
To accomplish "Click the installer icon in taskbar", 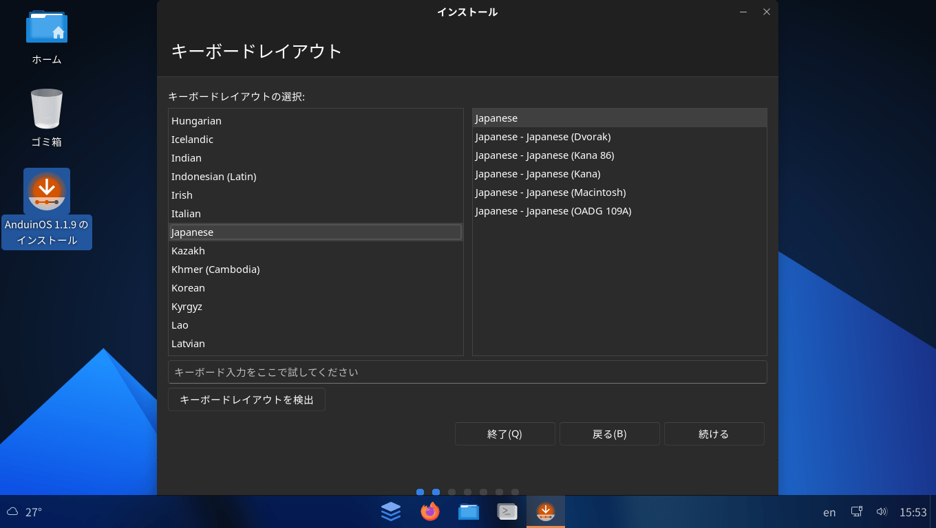I will (546, 511).
